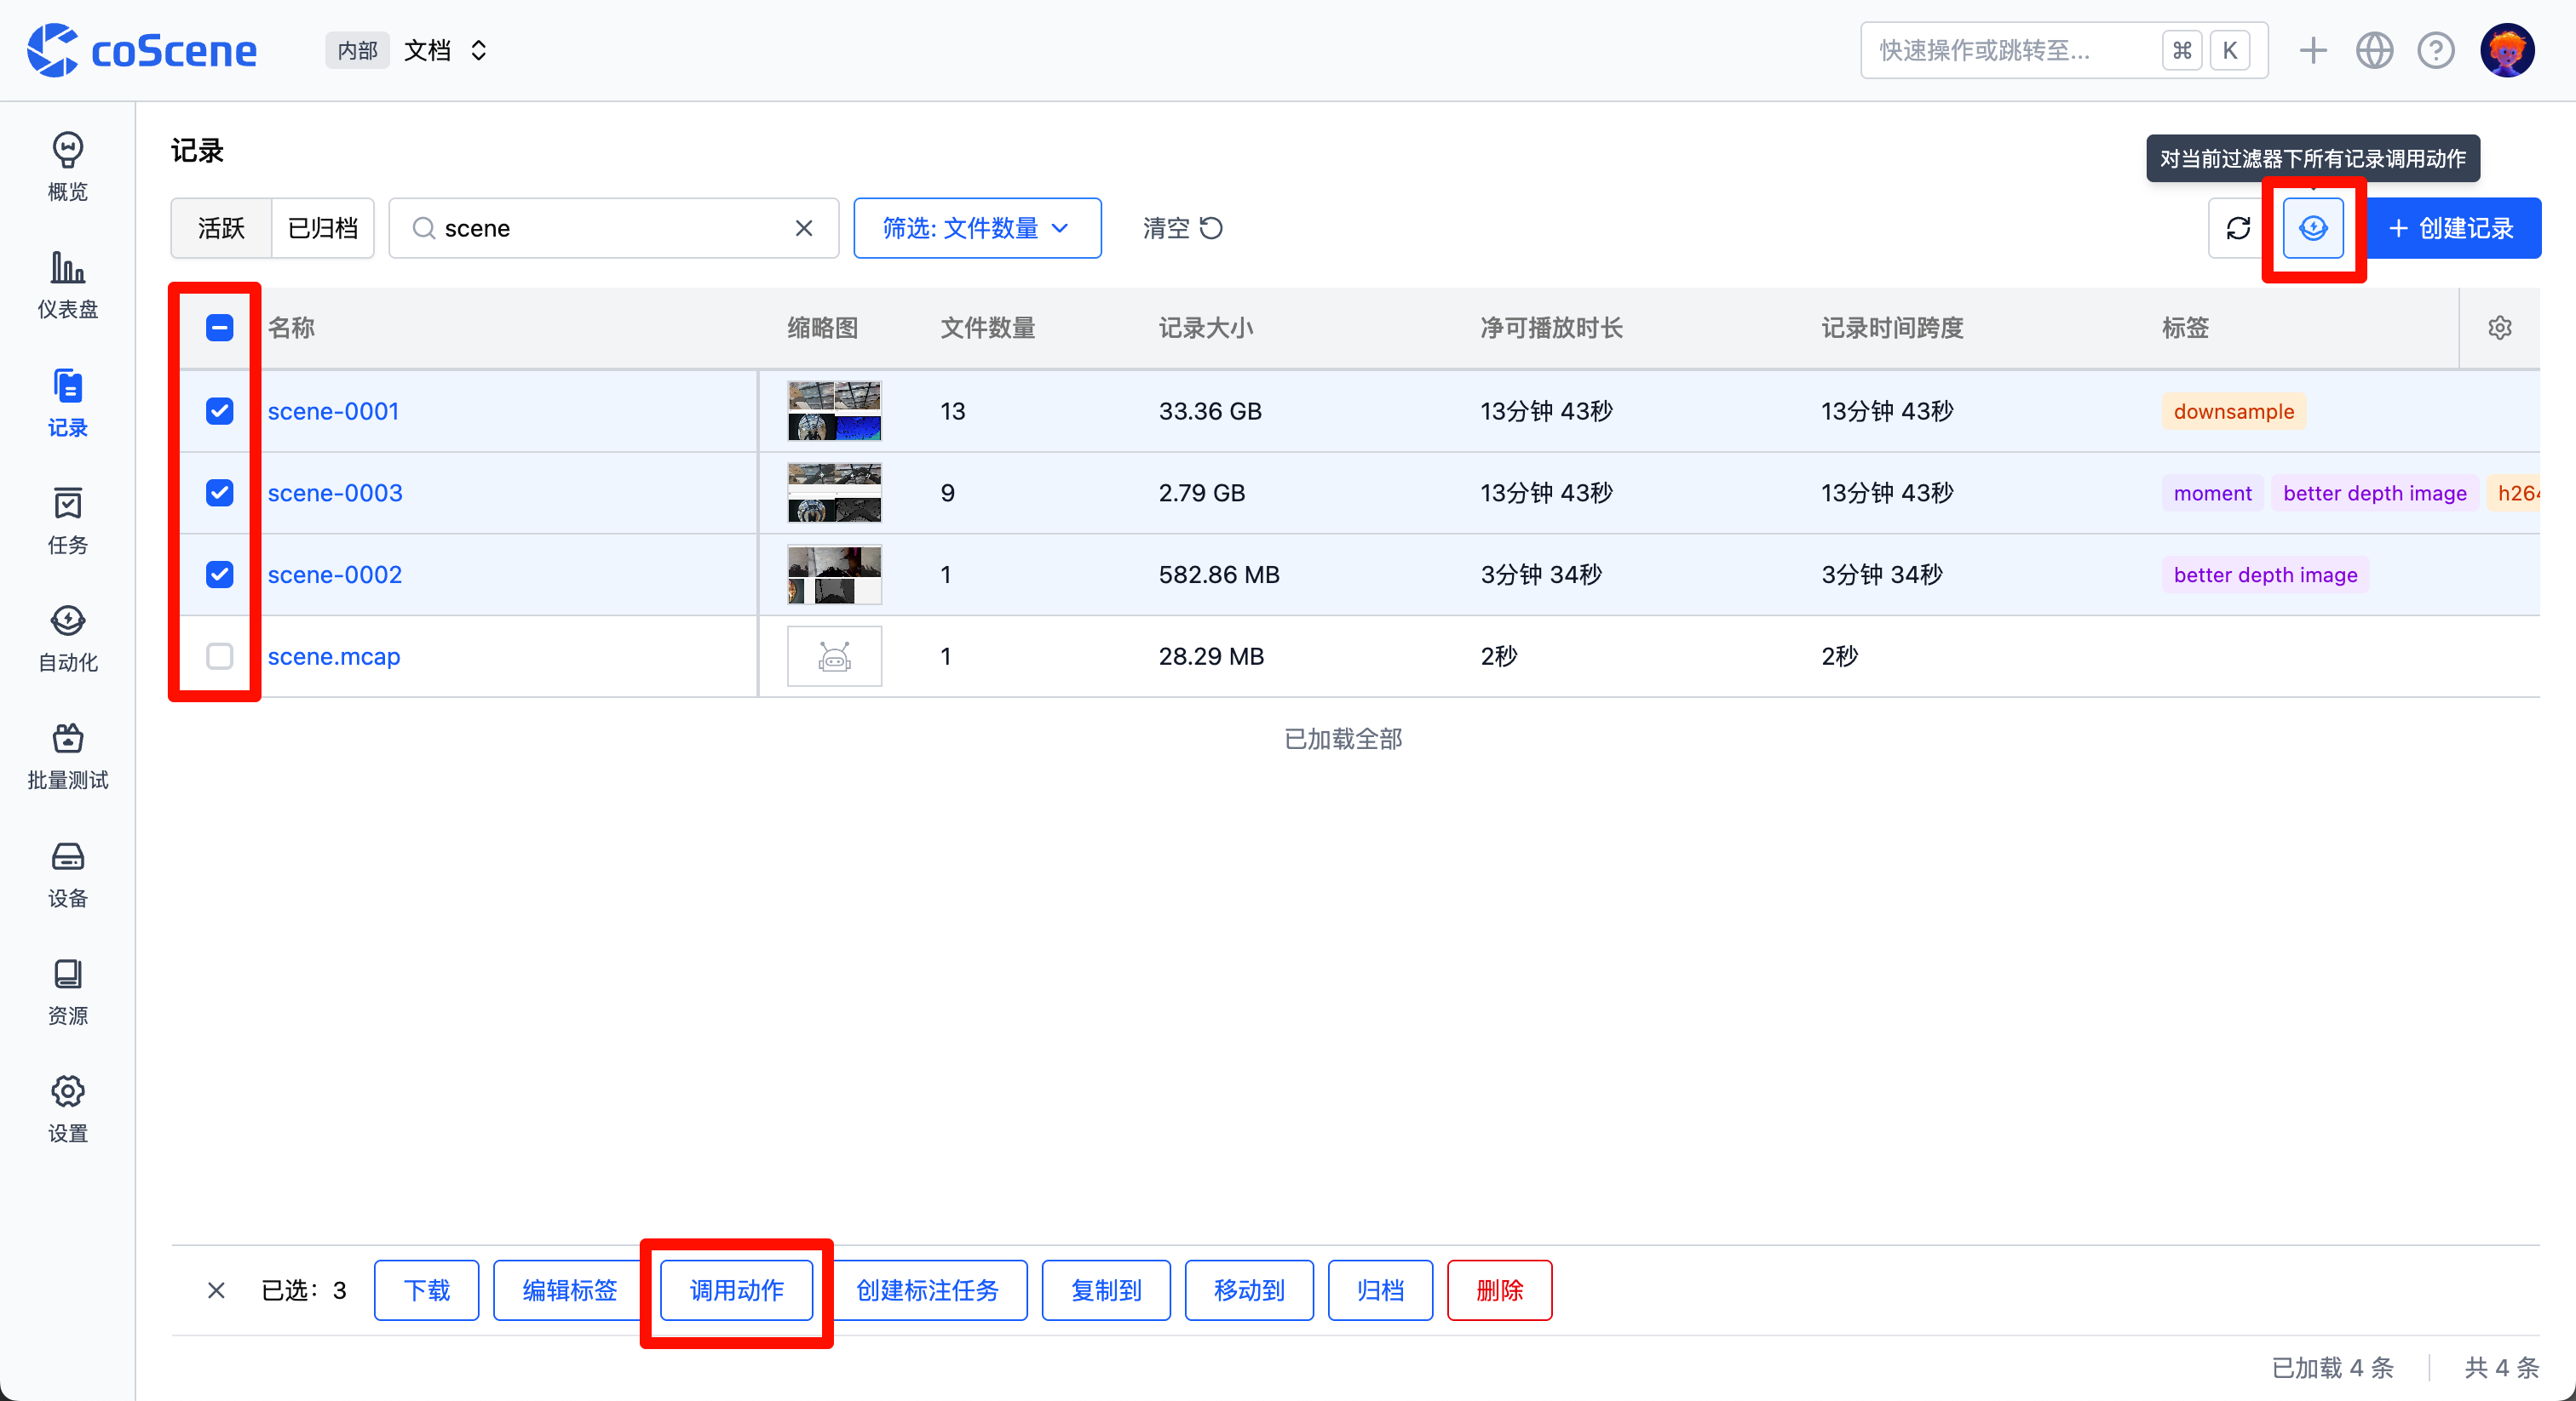Select the 活跃 tab

pyautogui.click(x=220, y=228)
